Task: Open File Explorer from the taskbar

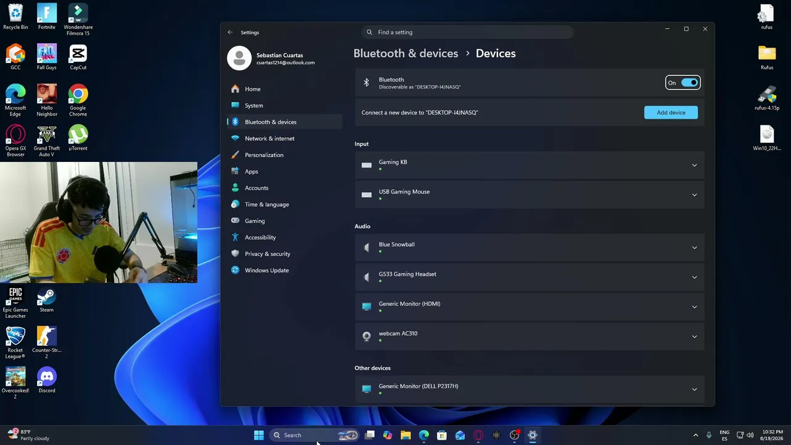Action: point(405,435)
